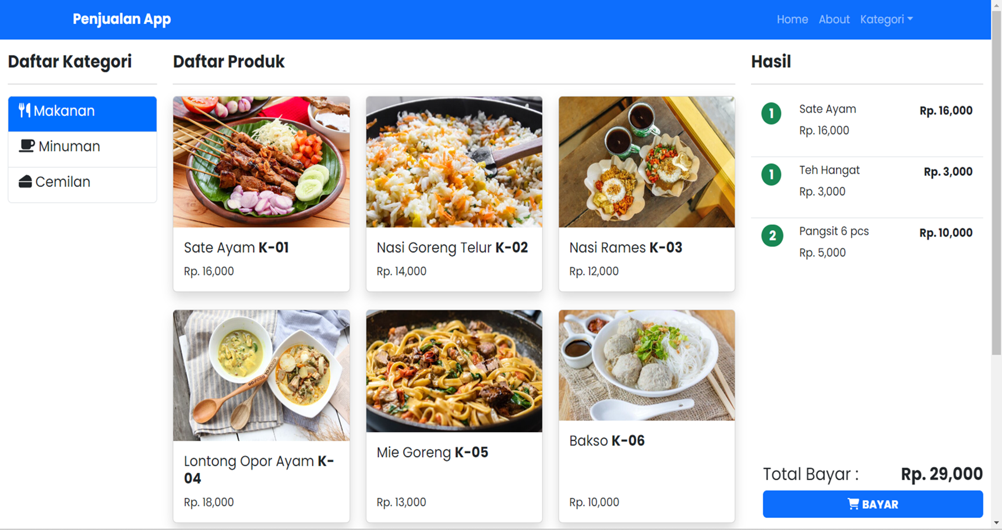Open the Home page link
The image size is (1002, 530).
click(792, 19)
